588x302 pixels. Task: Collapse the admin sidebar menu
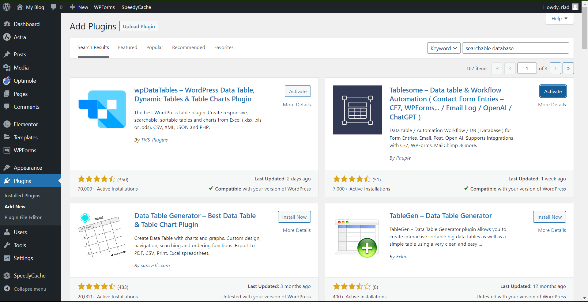(x=7, y=289)
